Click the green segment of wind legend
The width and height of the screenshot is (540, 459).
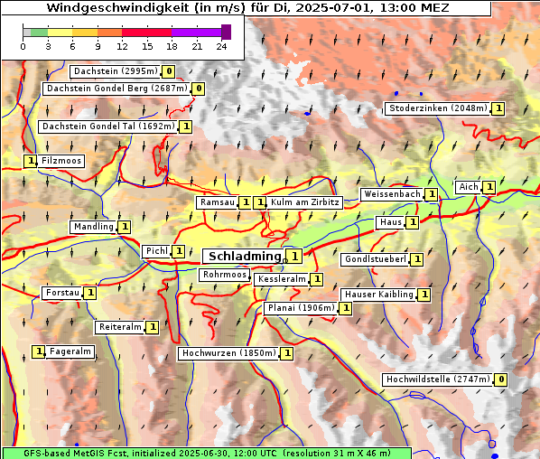point(39,33)
